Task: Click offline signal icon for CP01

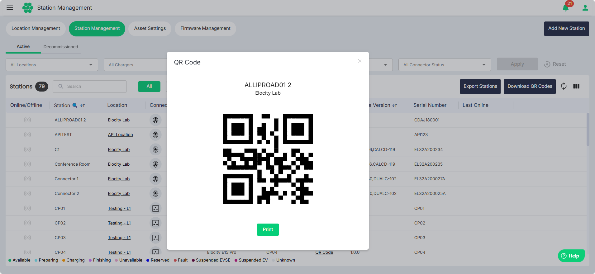Action: (x=27, y=208)
